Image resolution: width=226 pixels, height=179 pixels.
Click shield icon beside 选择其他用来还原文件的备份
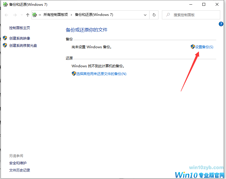(74, 74)
